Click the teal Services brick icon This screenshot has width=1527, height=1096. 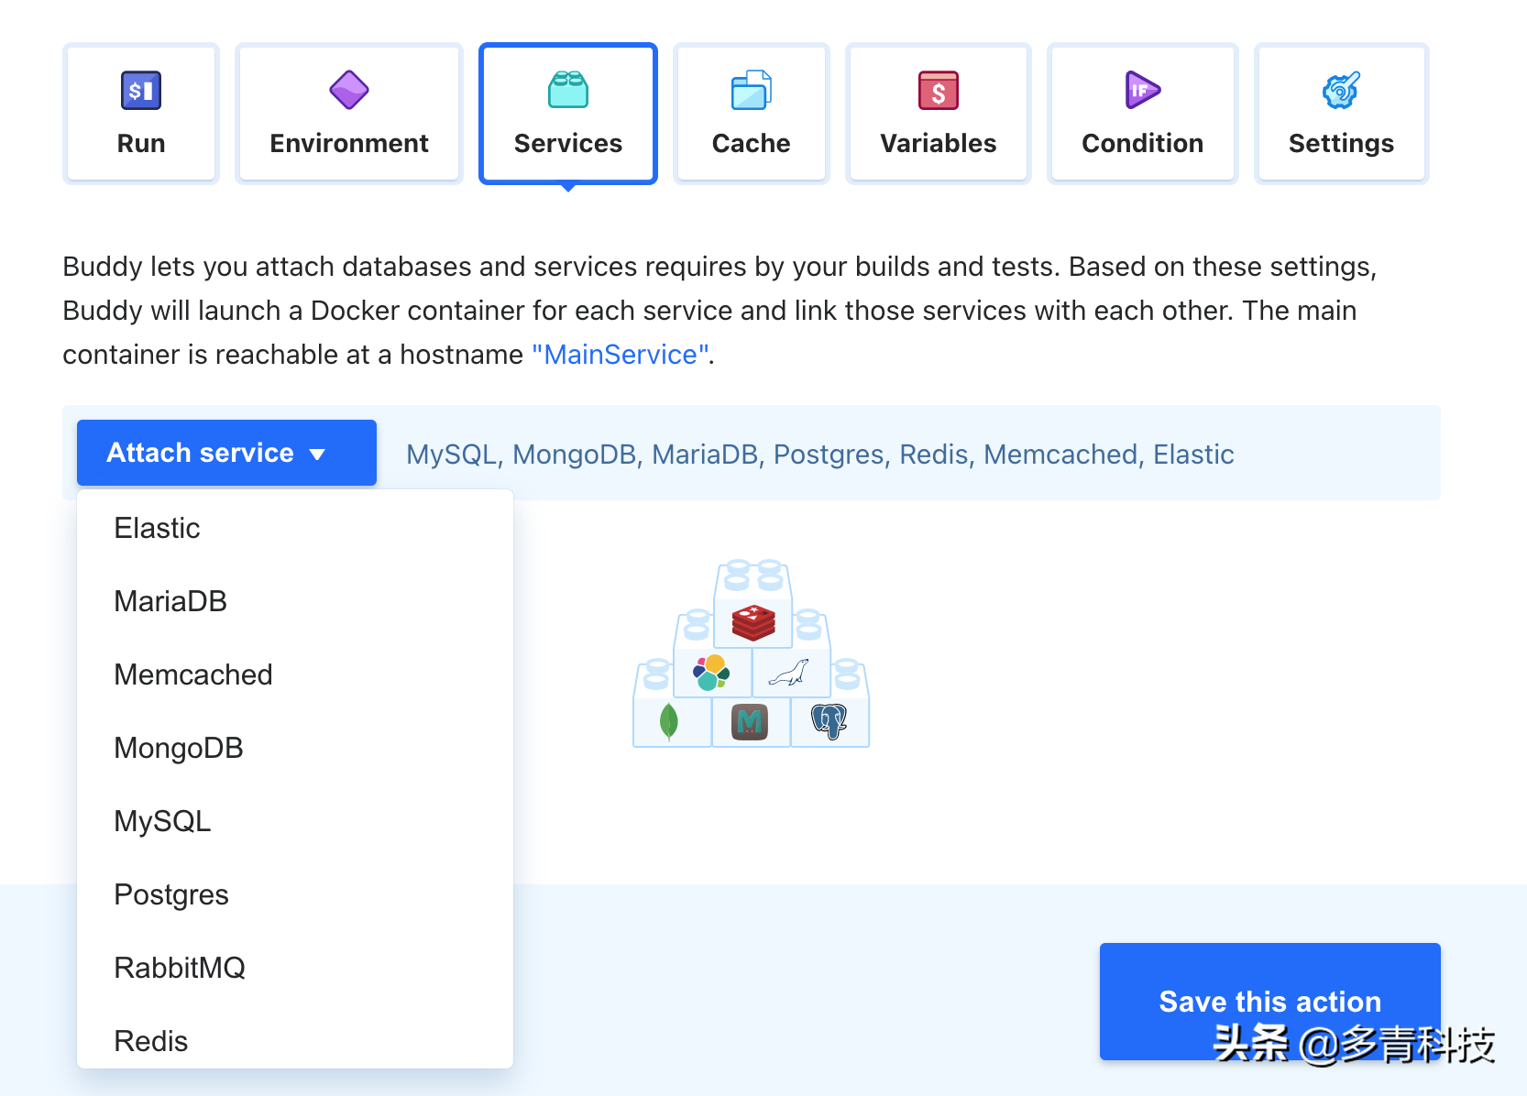(568, 90)
